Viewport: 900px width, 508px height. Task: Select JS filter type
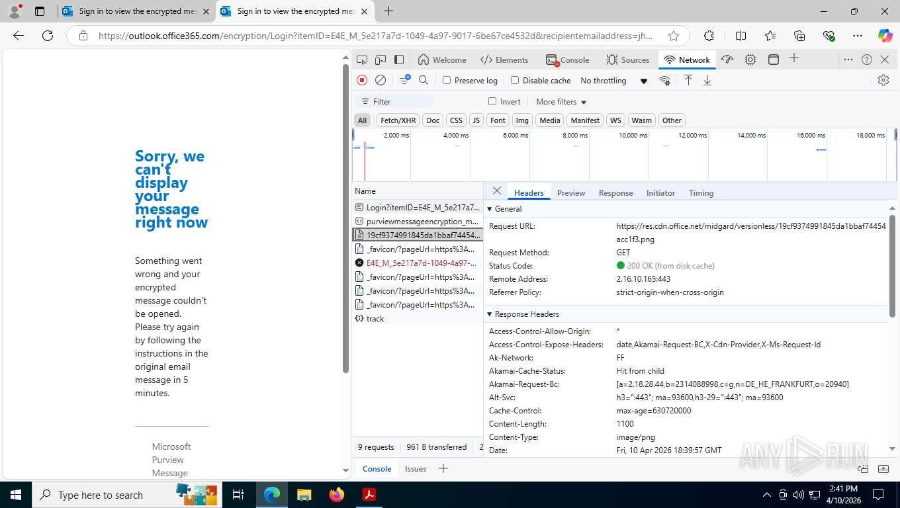[x=476, y=120]
